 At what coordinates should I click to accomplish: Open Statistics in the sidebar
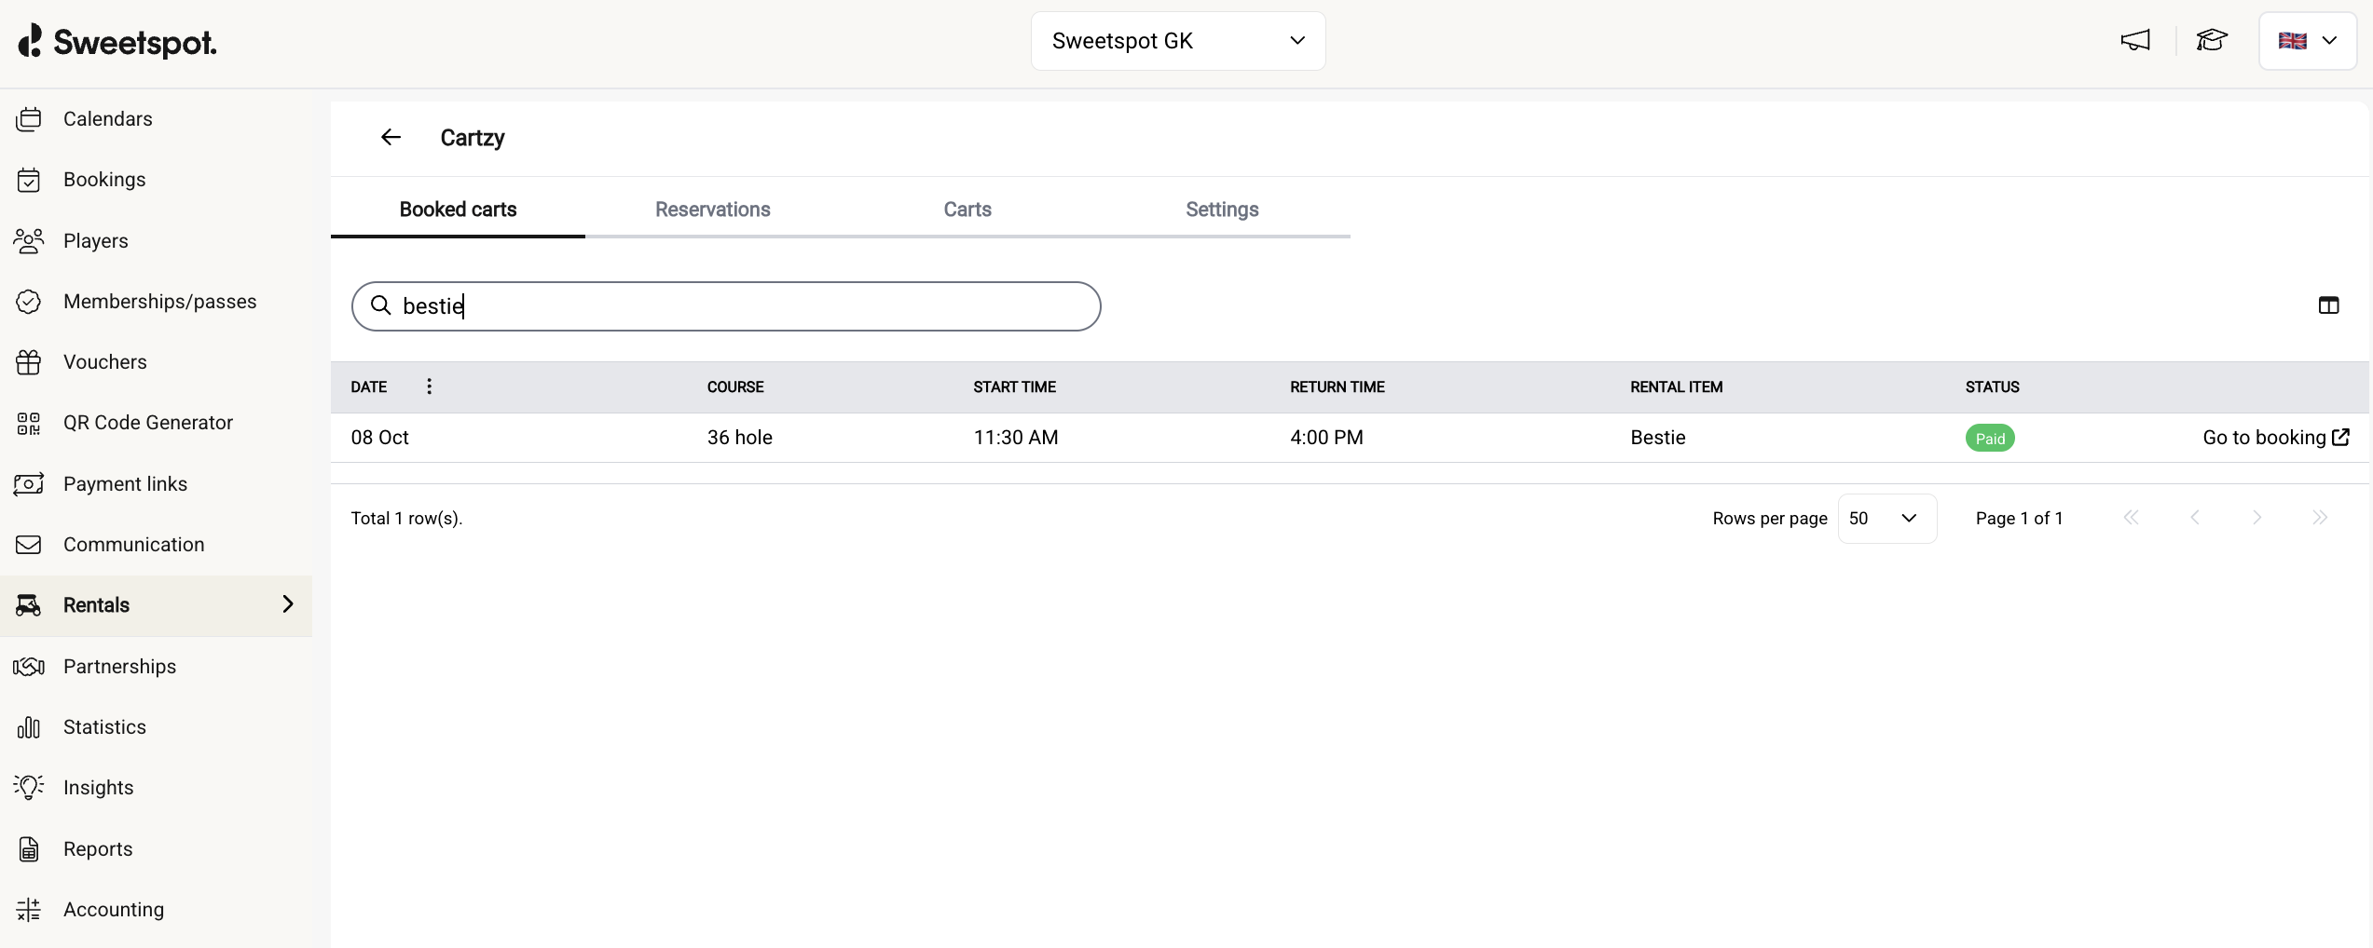click(104, 727)
